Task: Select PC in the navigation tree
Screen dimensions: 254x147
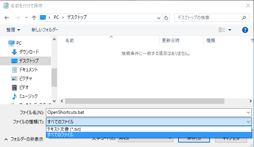Action: click(19, 43)
